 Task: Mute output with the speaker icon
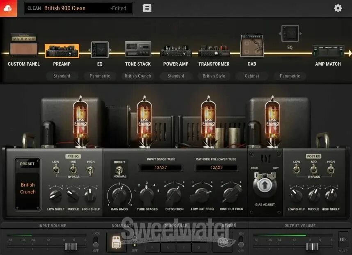(343, 240)
